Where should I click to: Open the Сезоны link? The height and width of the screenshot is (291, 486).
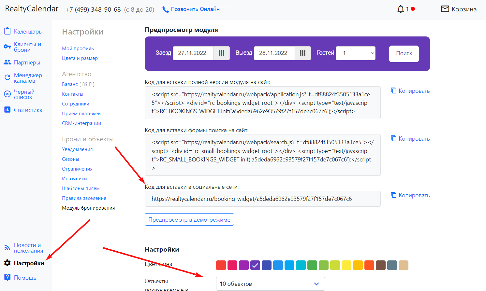click(x=71, y=159)
